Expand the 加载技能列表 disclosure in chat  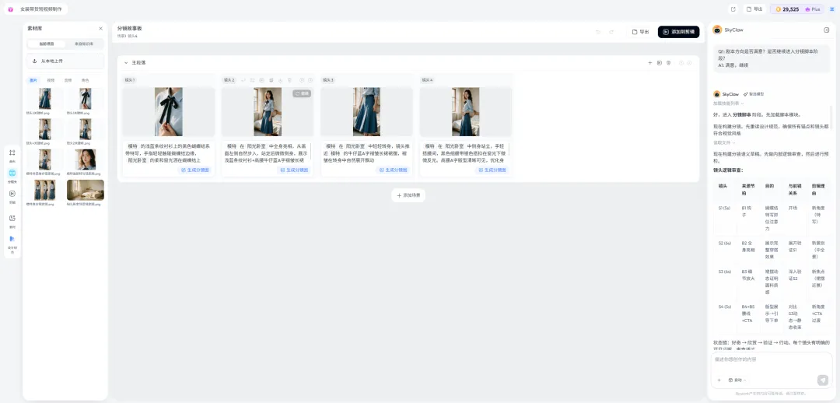coord(727,103)
